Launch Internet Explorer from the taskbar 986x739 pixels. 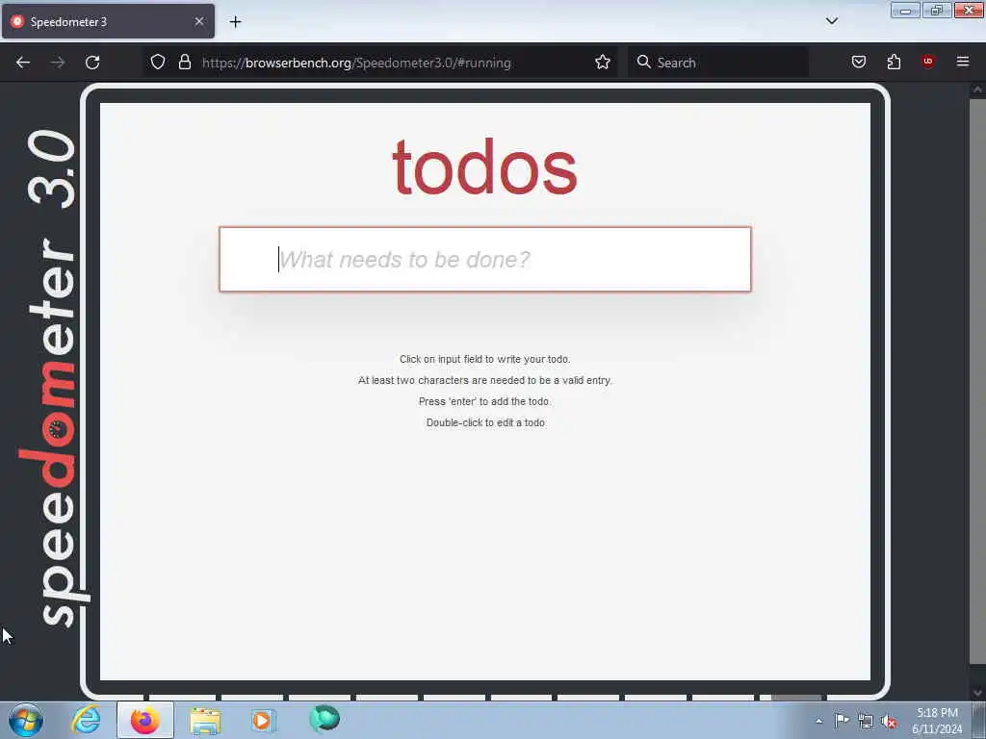(x=86, y=720)
